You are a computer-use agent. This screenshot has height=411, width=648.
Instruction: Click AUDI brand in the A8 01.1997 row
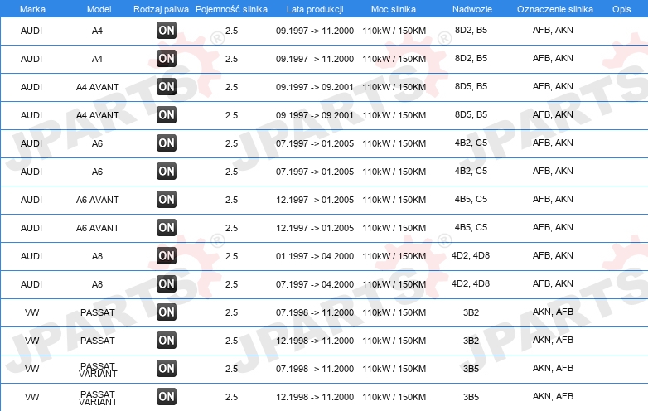pos(31,256)
